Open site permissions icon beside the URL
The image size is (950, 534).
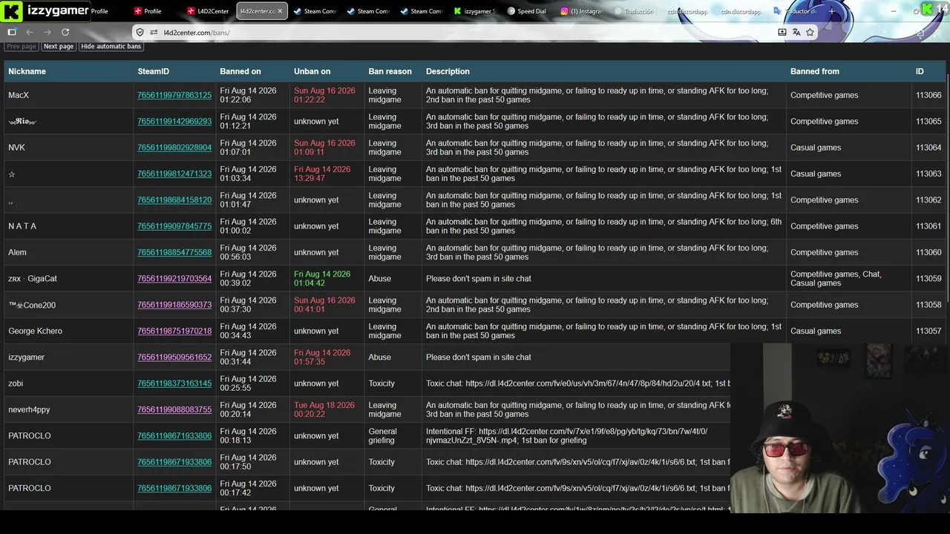point(154,33)
